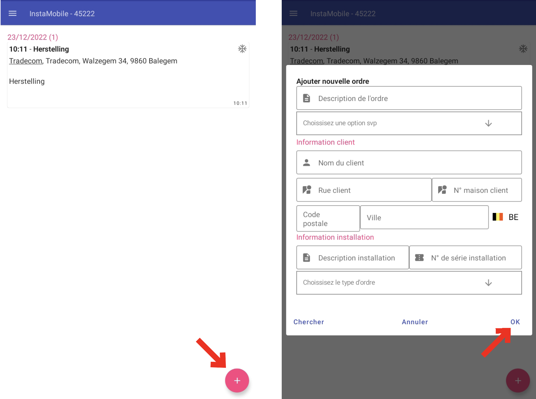Click Description de l'ordre field
Image resolution: width=536 pixels, height=399 pixels.
[x=409, y=98]
